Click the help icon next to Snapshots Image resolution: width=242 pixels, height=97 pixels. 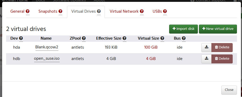(x=61, y=11)
